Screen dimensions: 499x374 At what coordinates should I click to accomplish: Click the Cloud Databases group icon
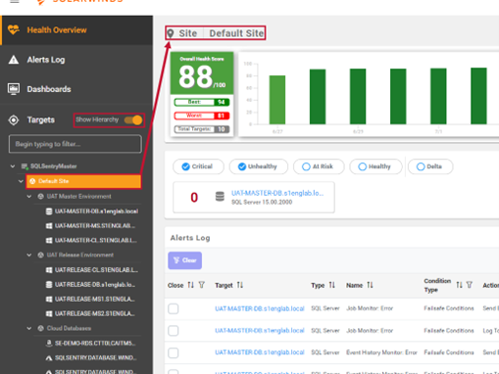coord(40,328)
